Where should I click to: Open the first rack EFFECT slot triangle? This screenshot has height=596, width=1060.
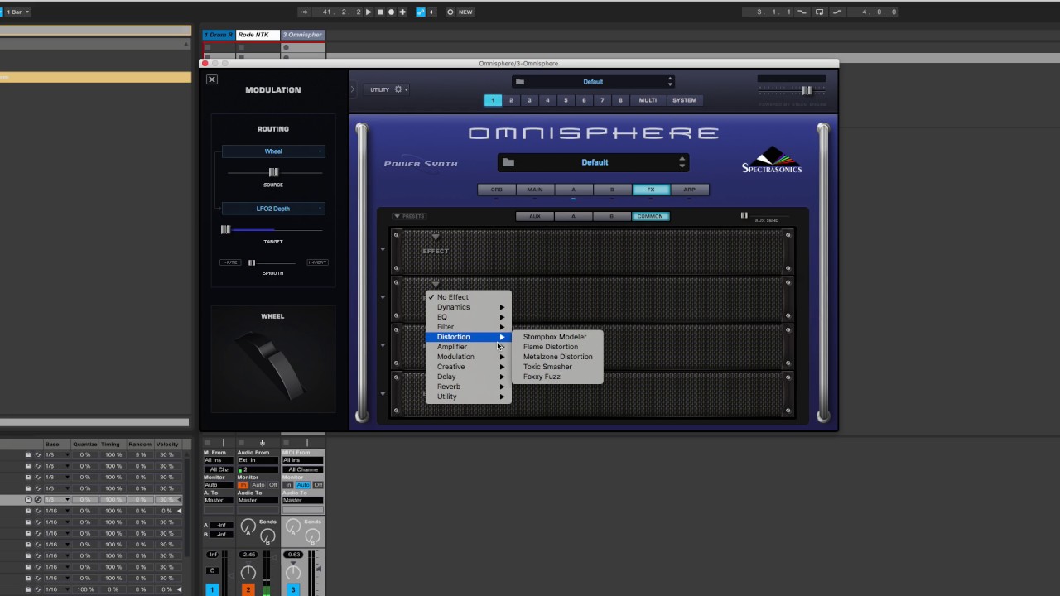click(436, 238)
